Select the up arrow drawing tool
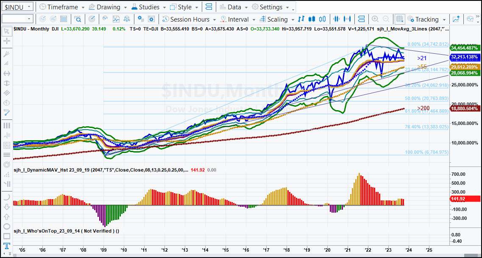This screenshot has height=258, width=482. 6,216
